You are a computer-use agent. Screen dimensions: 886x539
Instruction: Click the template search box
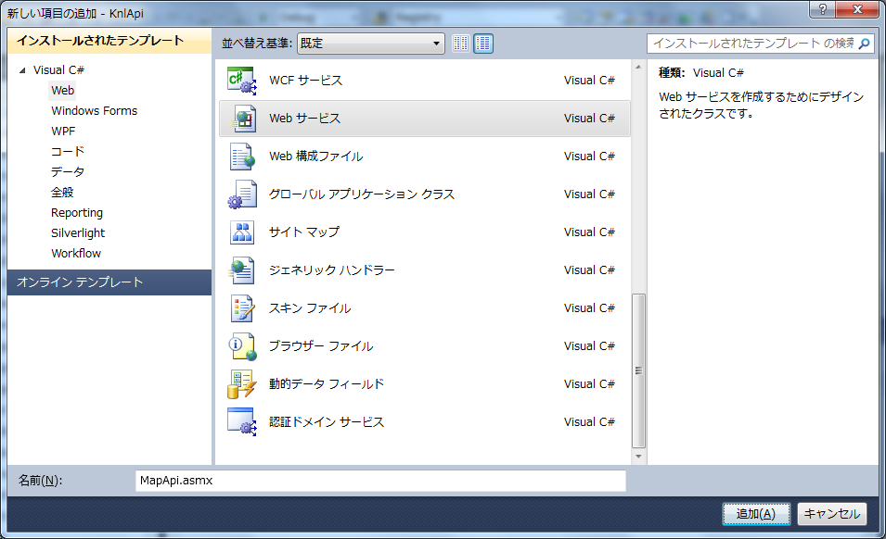pyautogui.click(x=751, y=44)
